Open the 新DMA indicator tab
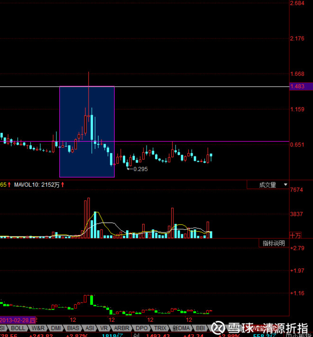Image resolution: width=313 pixels, height=337 pixels. (x=181, y=328)
